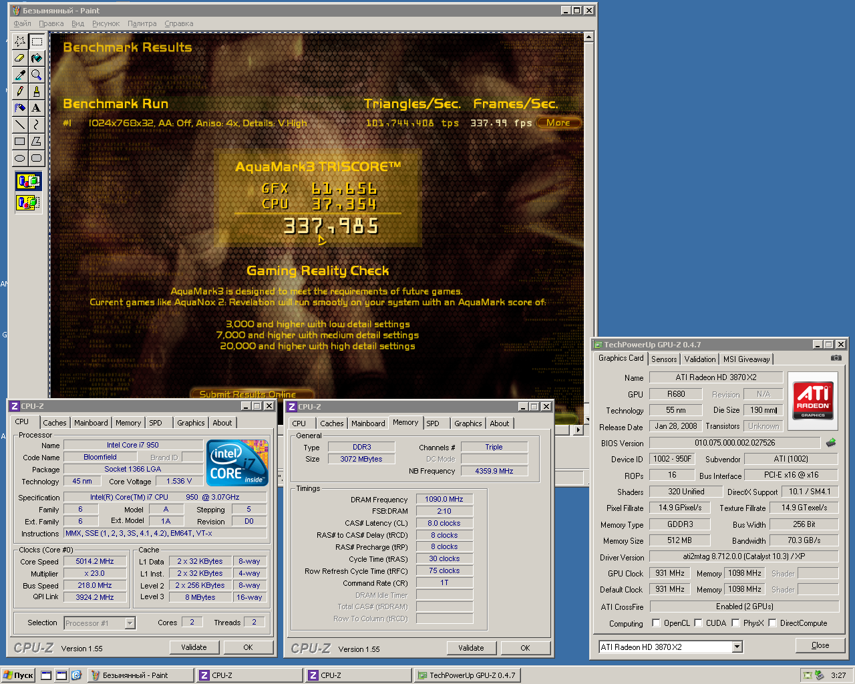Open the Рисунок menu in Paint
The width and height of the screenshot is (855, 684).
tap(106, 23)
